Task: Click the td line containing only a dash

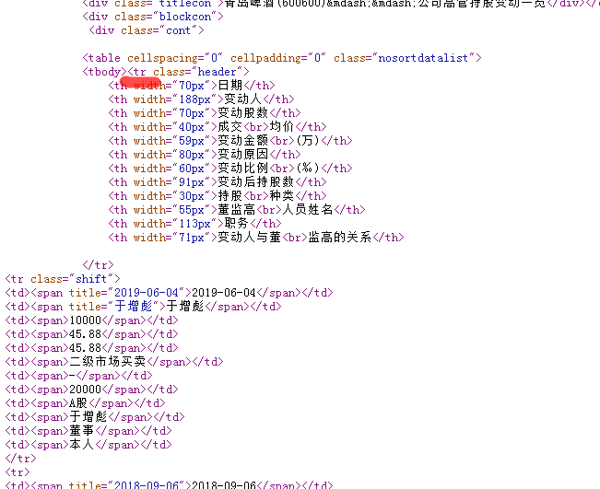Action: (79, 376)
